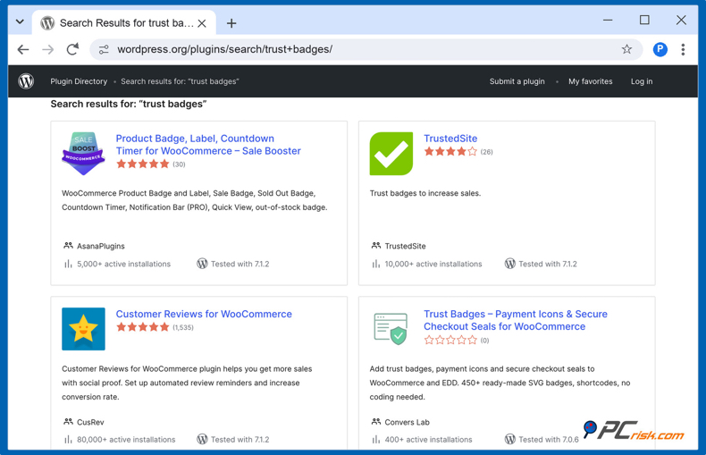The height and width of the screenshot is (455, 706).
Task: Click the CusRev author name
Action: pyautogui.click(x=90, y=422)
